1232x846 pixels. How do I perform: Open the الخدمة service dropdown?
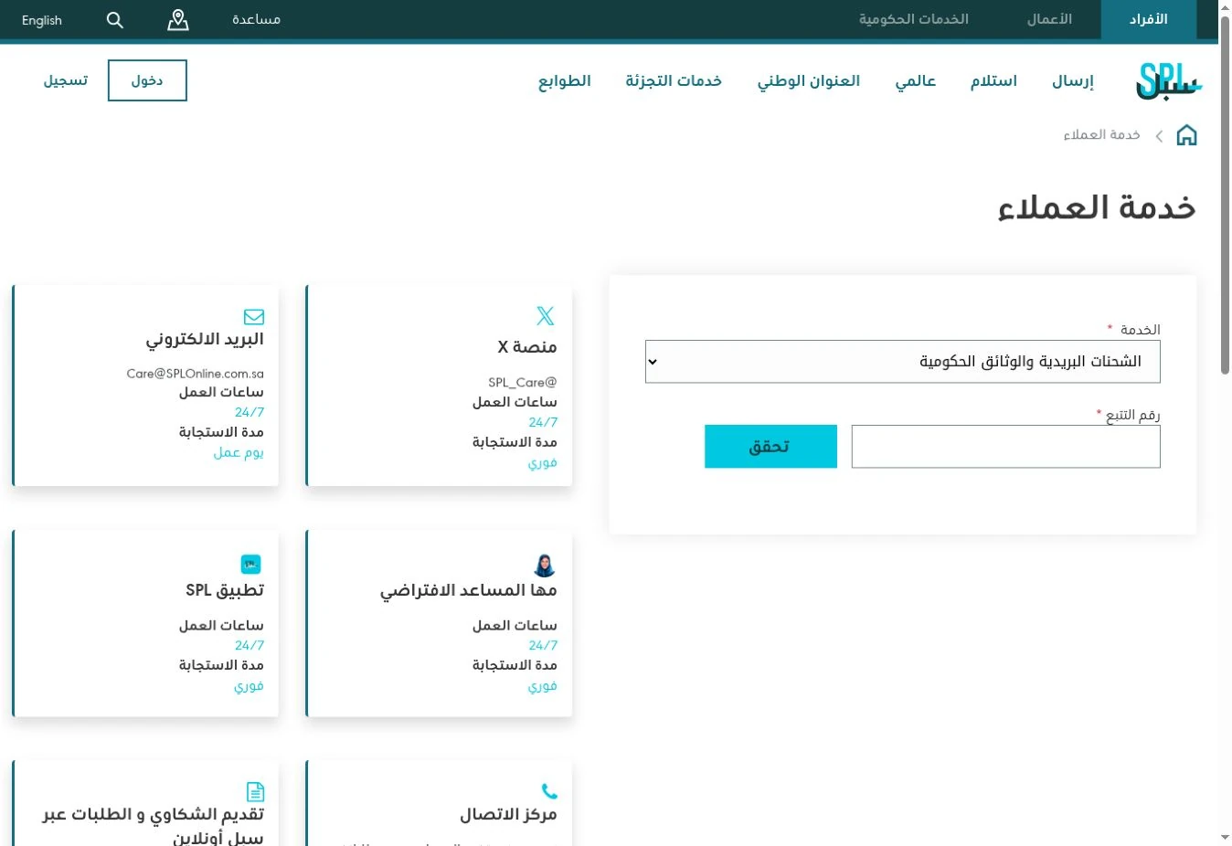pos(903,362)
